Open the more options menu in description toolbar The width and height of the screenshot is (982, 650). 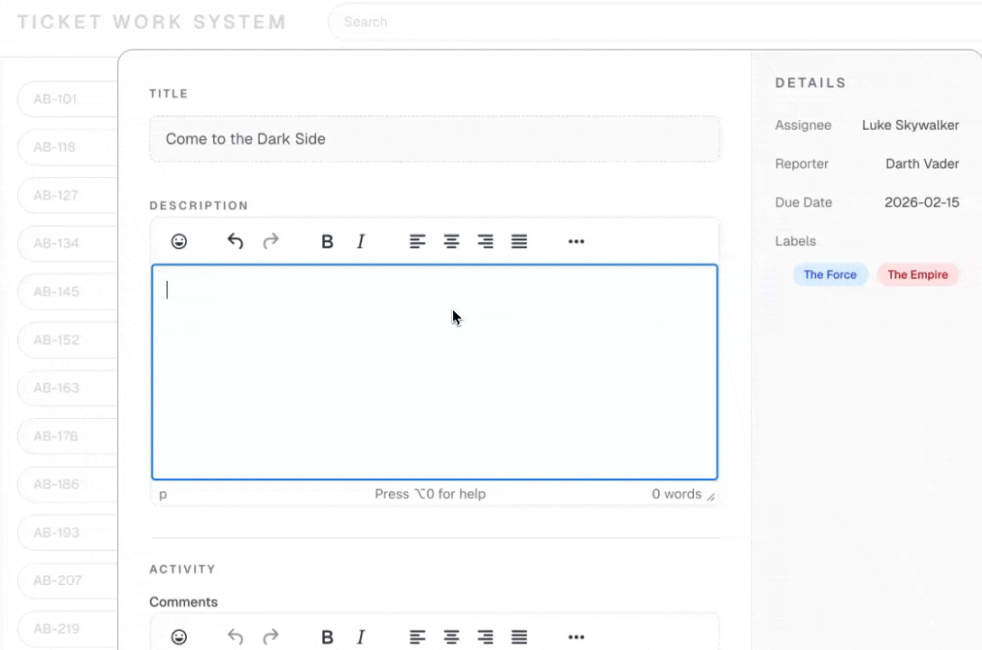(576, 241)
